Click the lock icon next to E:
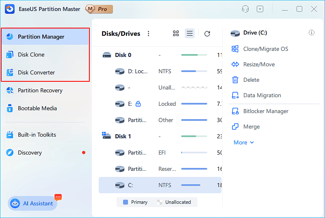This screenshot has width=325, height=218. pyautogui.click(x=138, y=104)
